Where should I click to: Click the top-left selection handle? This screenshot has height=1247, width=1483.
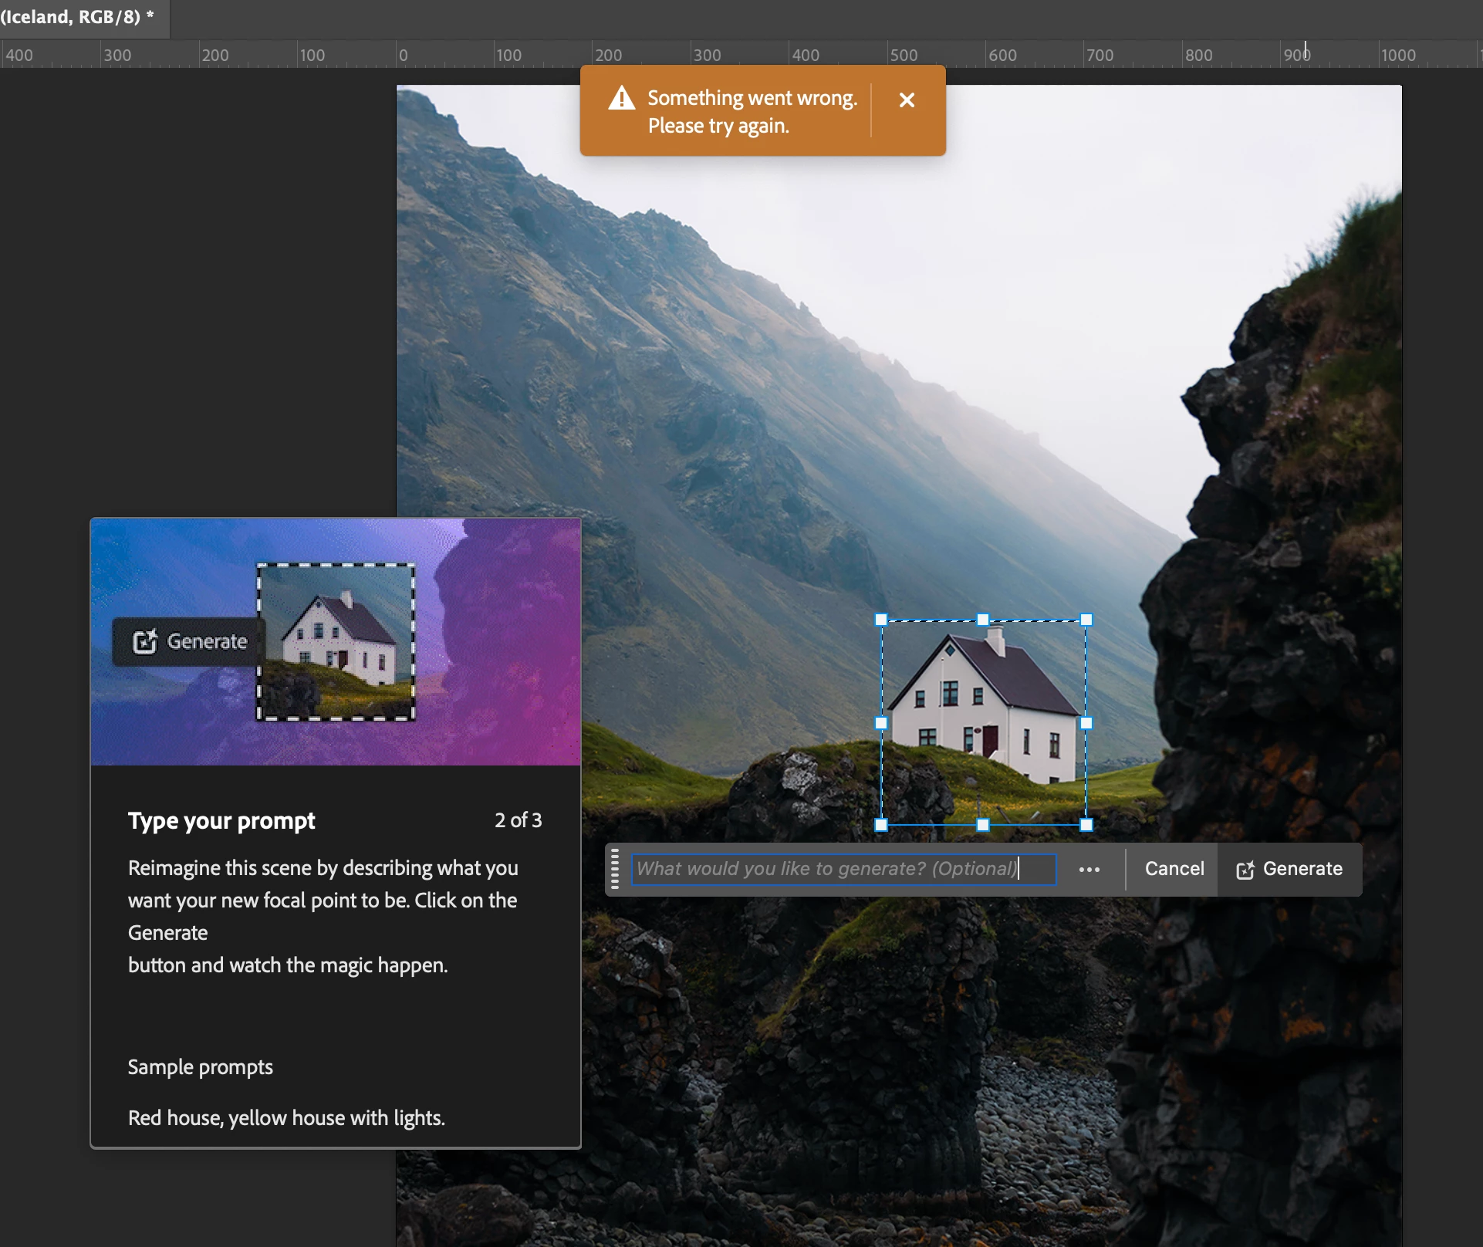click(x=881, y=620)
